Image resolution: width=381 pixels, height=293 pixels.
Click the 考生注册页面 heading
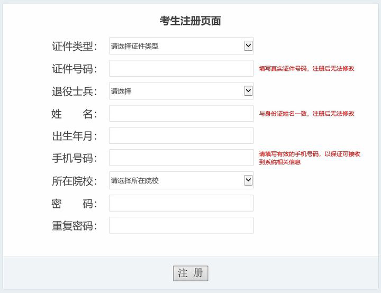(x=190, y=21)
